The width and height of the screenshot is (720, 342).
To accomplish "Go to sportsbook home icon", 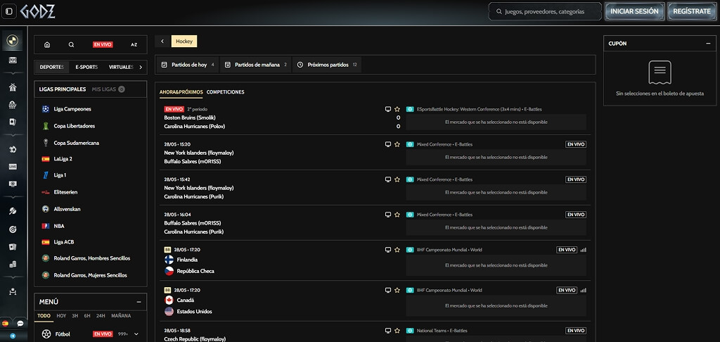I will tap(47, 44).
